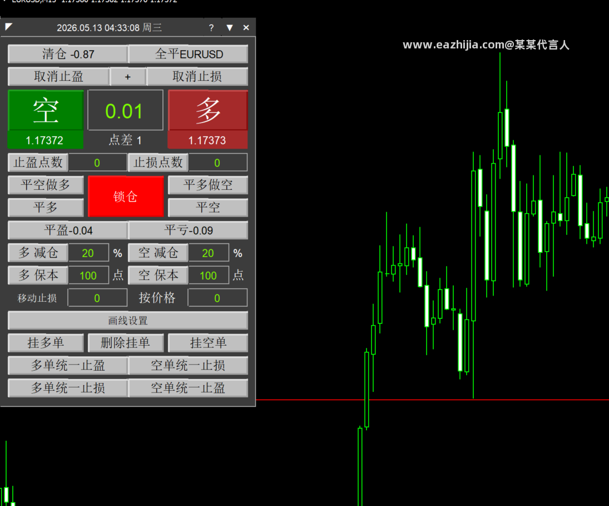Click the panel's top-left corner triangle icon
Screen dimensions: 609x506
(x=8, y=27)
